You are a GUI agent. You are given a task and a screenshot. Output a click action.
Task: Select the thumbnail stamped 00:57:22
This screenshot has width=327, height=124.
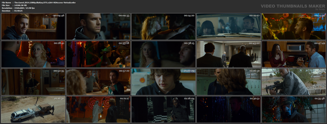coord(98,82)
